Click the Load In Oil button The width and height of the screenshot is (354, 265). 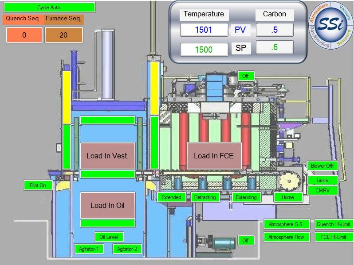[x=108, y=205]
